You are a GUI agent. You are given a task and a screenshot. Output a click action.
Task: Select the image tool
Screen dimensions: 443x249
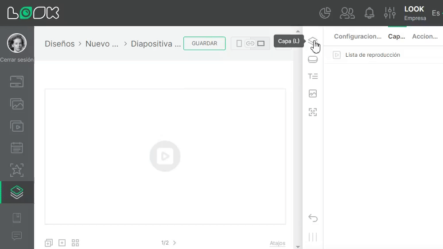click(x=313, y=93)
